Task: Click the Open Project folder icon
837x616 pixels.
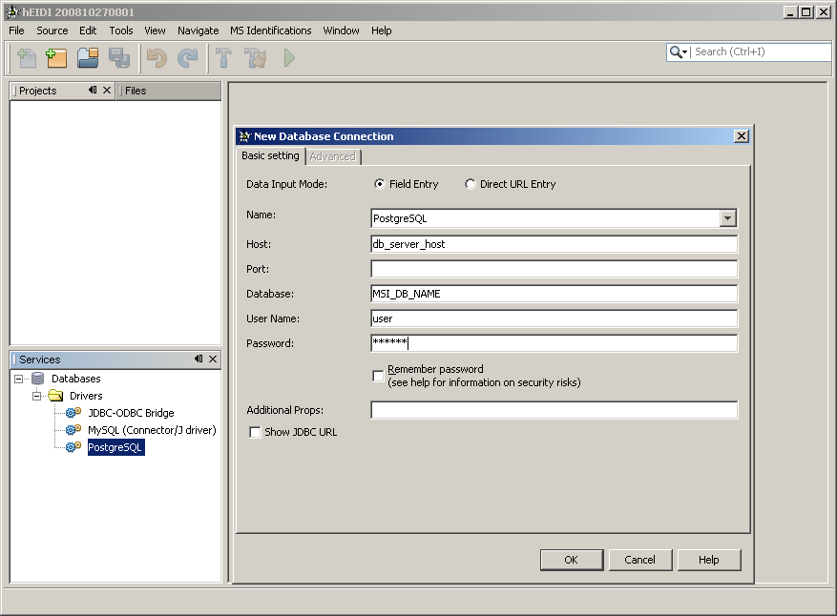Action: 88,58
